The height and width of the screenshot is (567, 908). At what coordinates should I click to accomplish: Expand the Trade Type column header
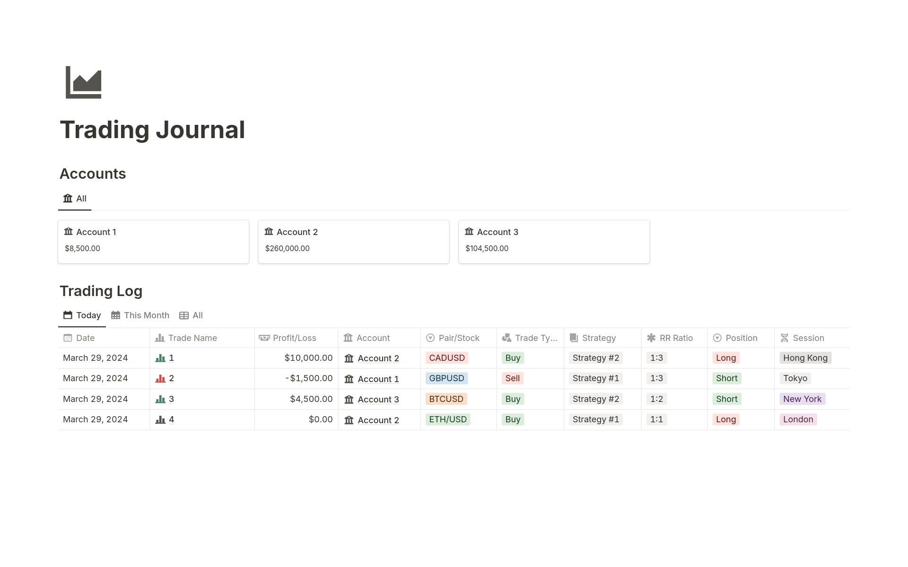(531, 339)
